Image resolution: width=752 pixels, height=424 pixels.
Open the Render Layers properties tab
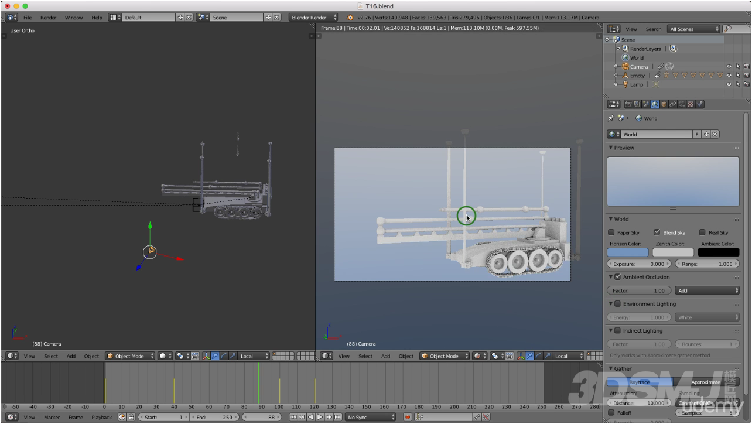coord(637,104)
